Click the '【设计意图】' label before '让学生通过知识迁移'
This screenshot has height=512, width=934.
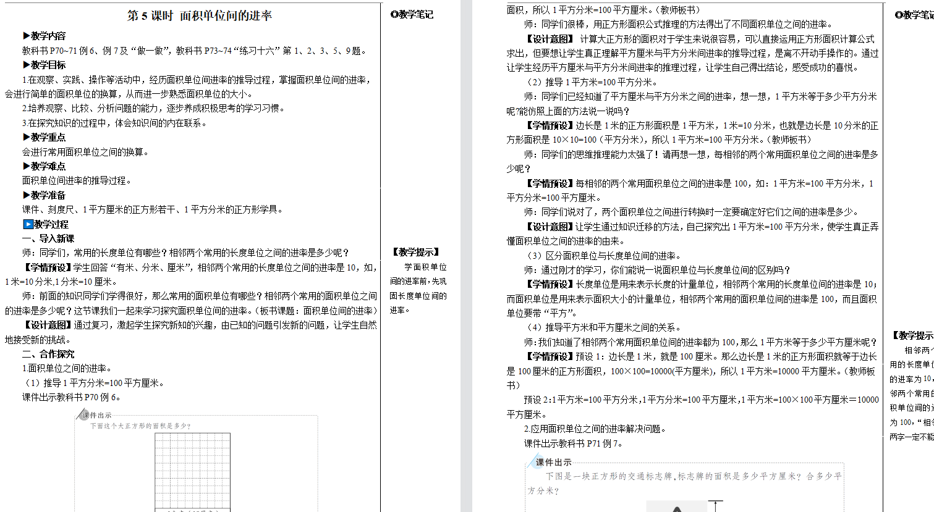550,227
